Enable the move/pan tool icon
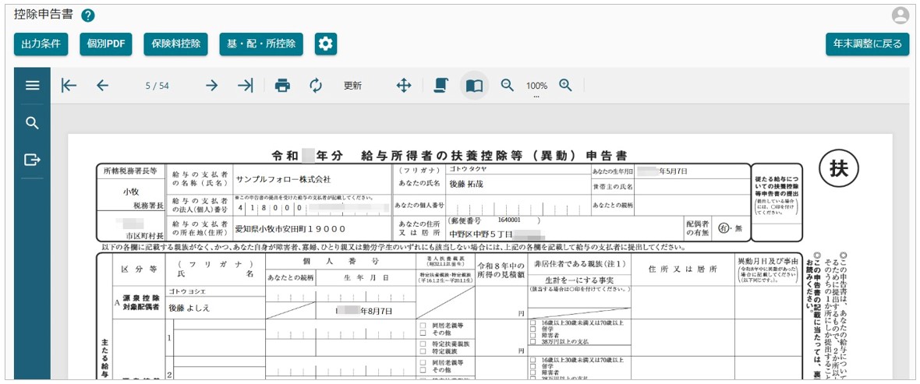920x384 pixels. (x=404, y=86)
